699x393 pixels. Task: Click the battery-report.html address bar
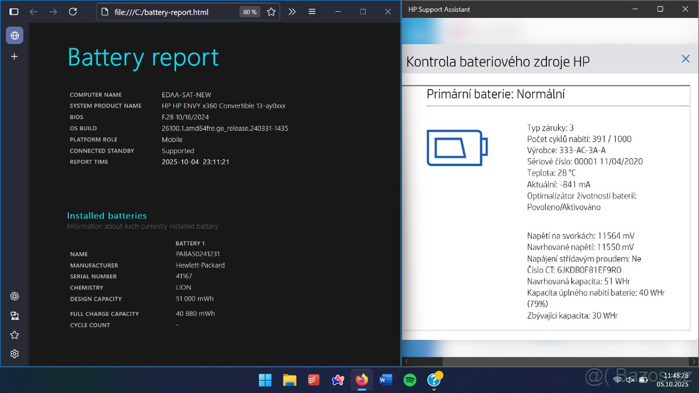[x=169, y=12]
